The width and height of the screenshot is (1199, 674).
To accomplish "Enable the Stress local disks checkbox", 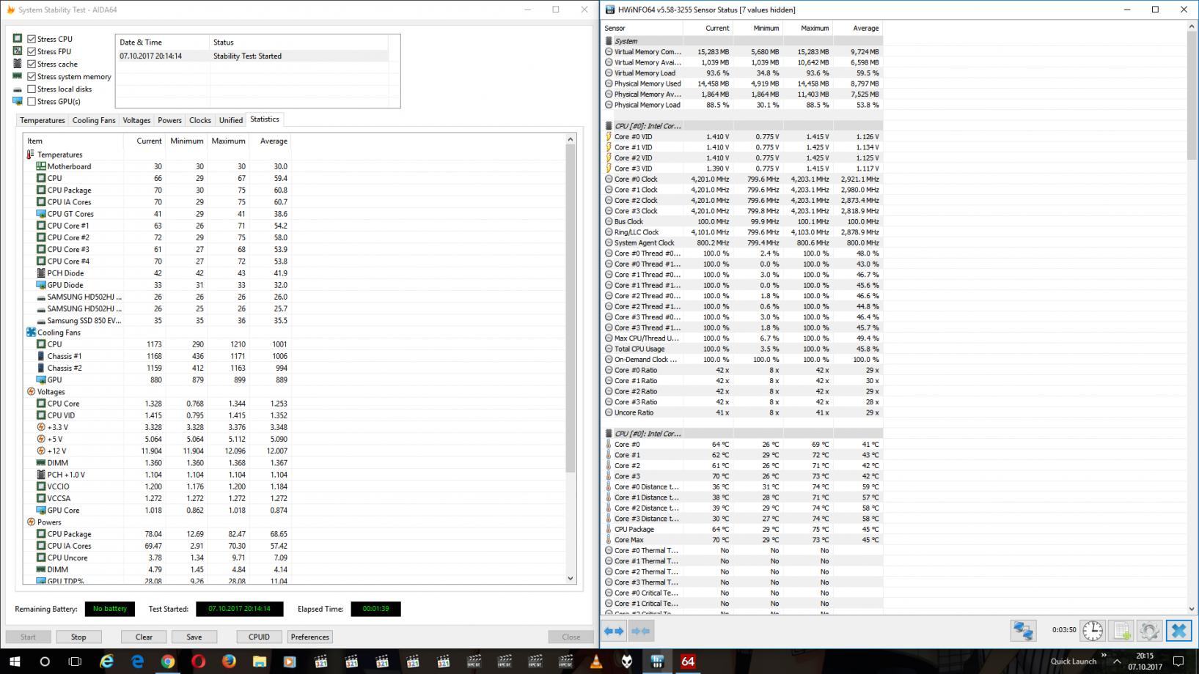I will pos(32,89).
